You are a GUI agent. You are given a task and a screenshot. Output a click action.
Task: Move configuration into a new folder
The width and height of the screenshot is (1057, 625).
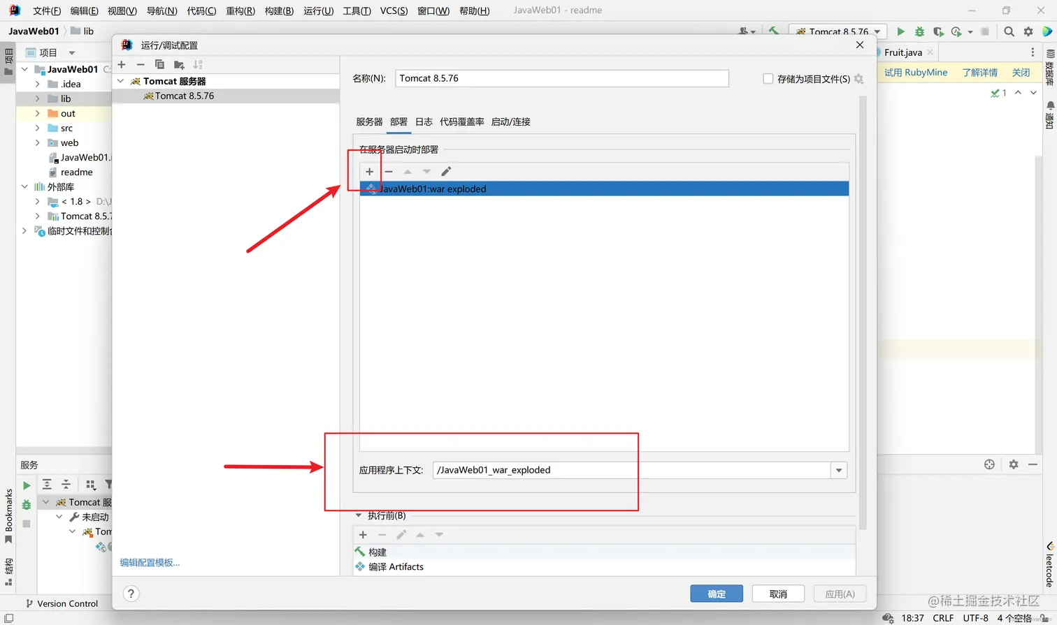[179, 64]
